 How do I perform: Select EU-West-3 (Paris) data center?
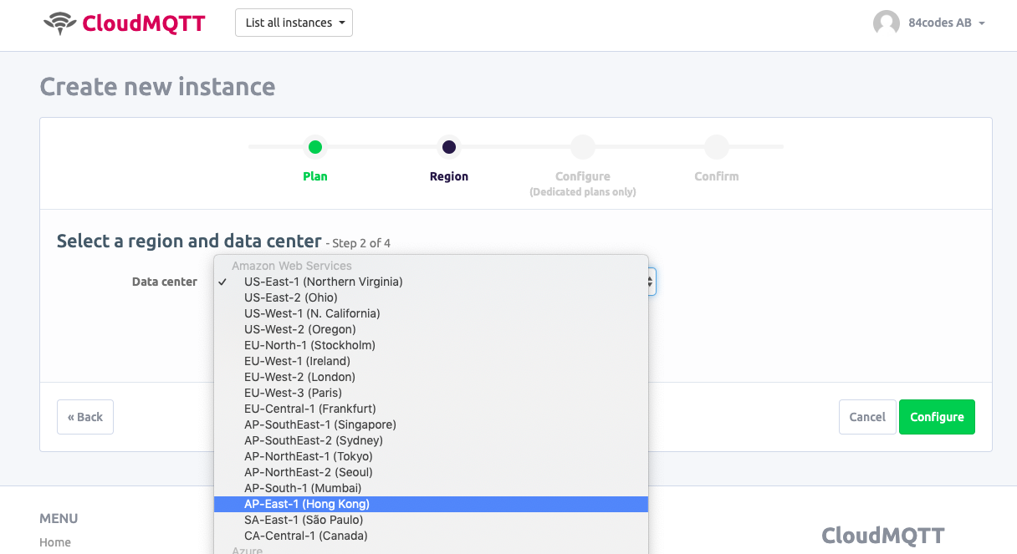(431, 393)
